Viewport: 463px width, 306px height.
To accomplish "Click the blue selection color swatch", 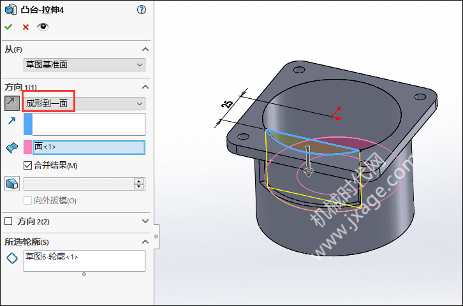I will pyautogui.click(x=28, y=124).
